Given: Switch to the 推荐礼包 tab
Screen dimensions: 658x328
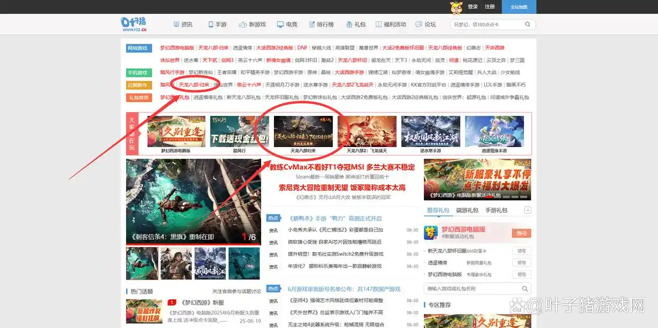Looking at the screenshot, I should (438, 210).
